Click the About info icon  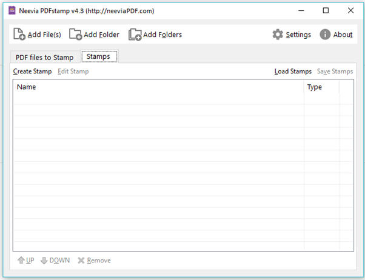pos(325,35)
